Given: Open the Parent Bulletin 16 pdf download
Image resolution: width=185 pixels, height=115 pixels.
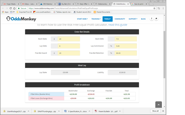Looking at the screenshot, I should [106, 111].
